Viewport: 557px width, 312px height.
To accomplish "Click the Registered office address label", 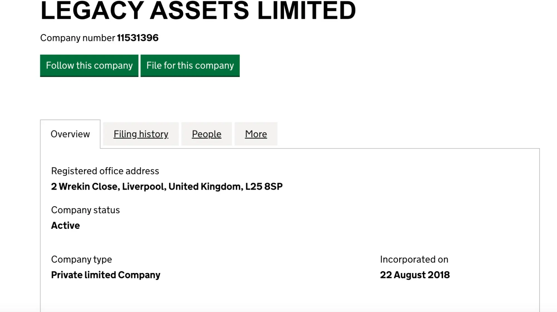I will (105, 171).
